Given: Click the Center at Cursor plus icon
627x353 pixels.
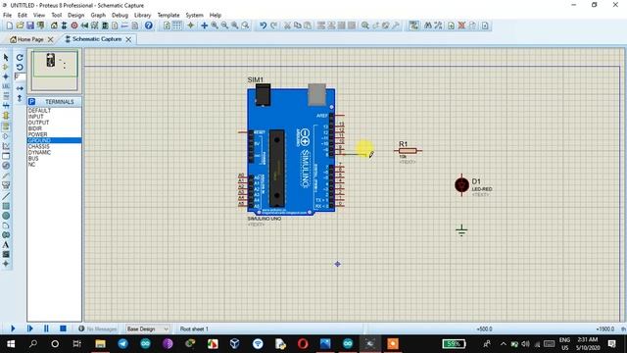Looking at the screenshot, I should 204,25.
